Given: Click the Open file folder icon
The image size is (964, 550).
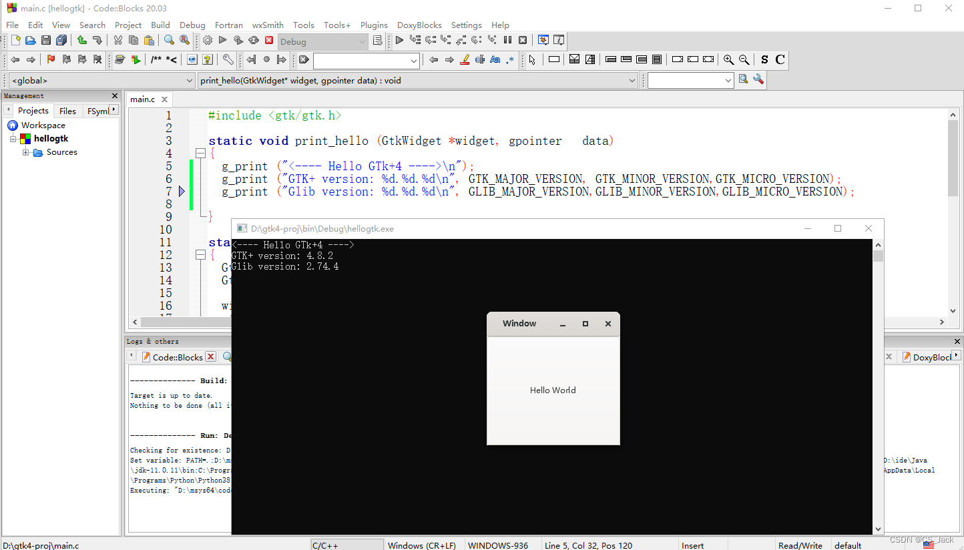Looking at the screenshot, I should (31, 41).
